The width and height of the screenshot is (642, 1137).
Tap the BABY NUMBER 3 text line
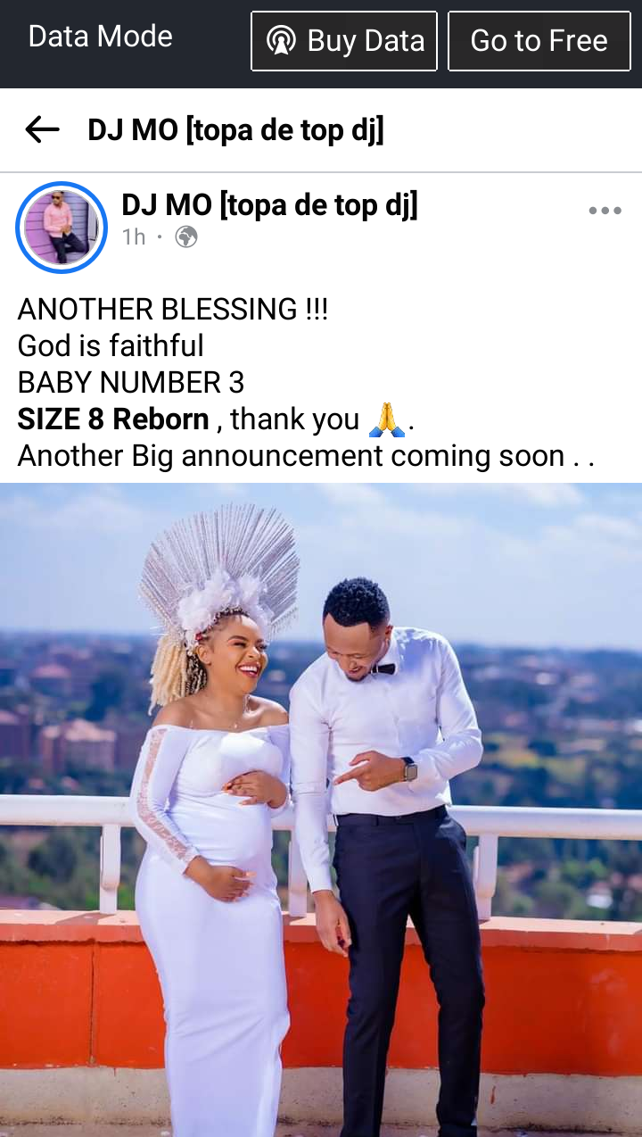coord(131,383)
